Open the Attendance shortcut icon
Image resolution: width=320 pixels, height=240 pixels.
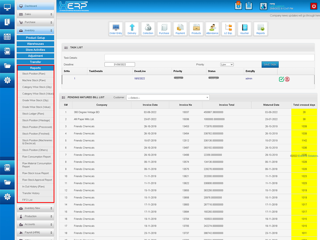(212, 29)
